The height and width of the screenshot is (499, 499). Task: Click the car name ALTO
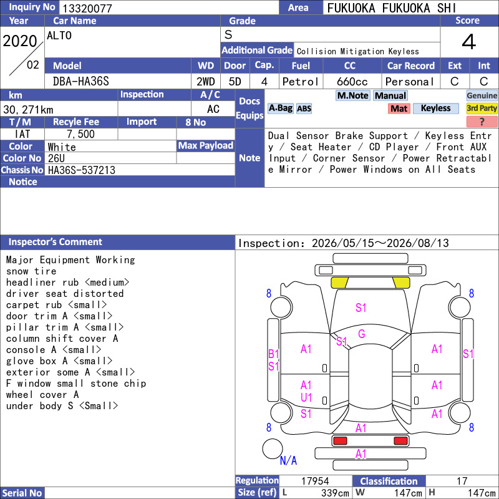[x=59, y=36]
